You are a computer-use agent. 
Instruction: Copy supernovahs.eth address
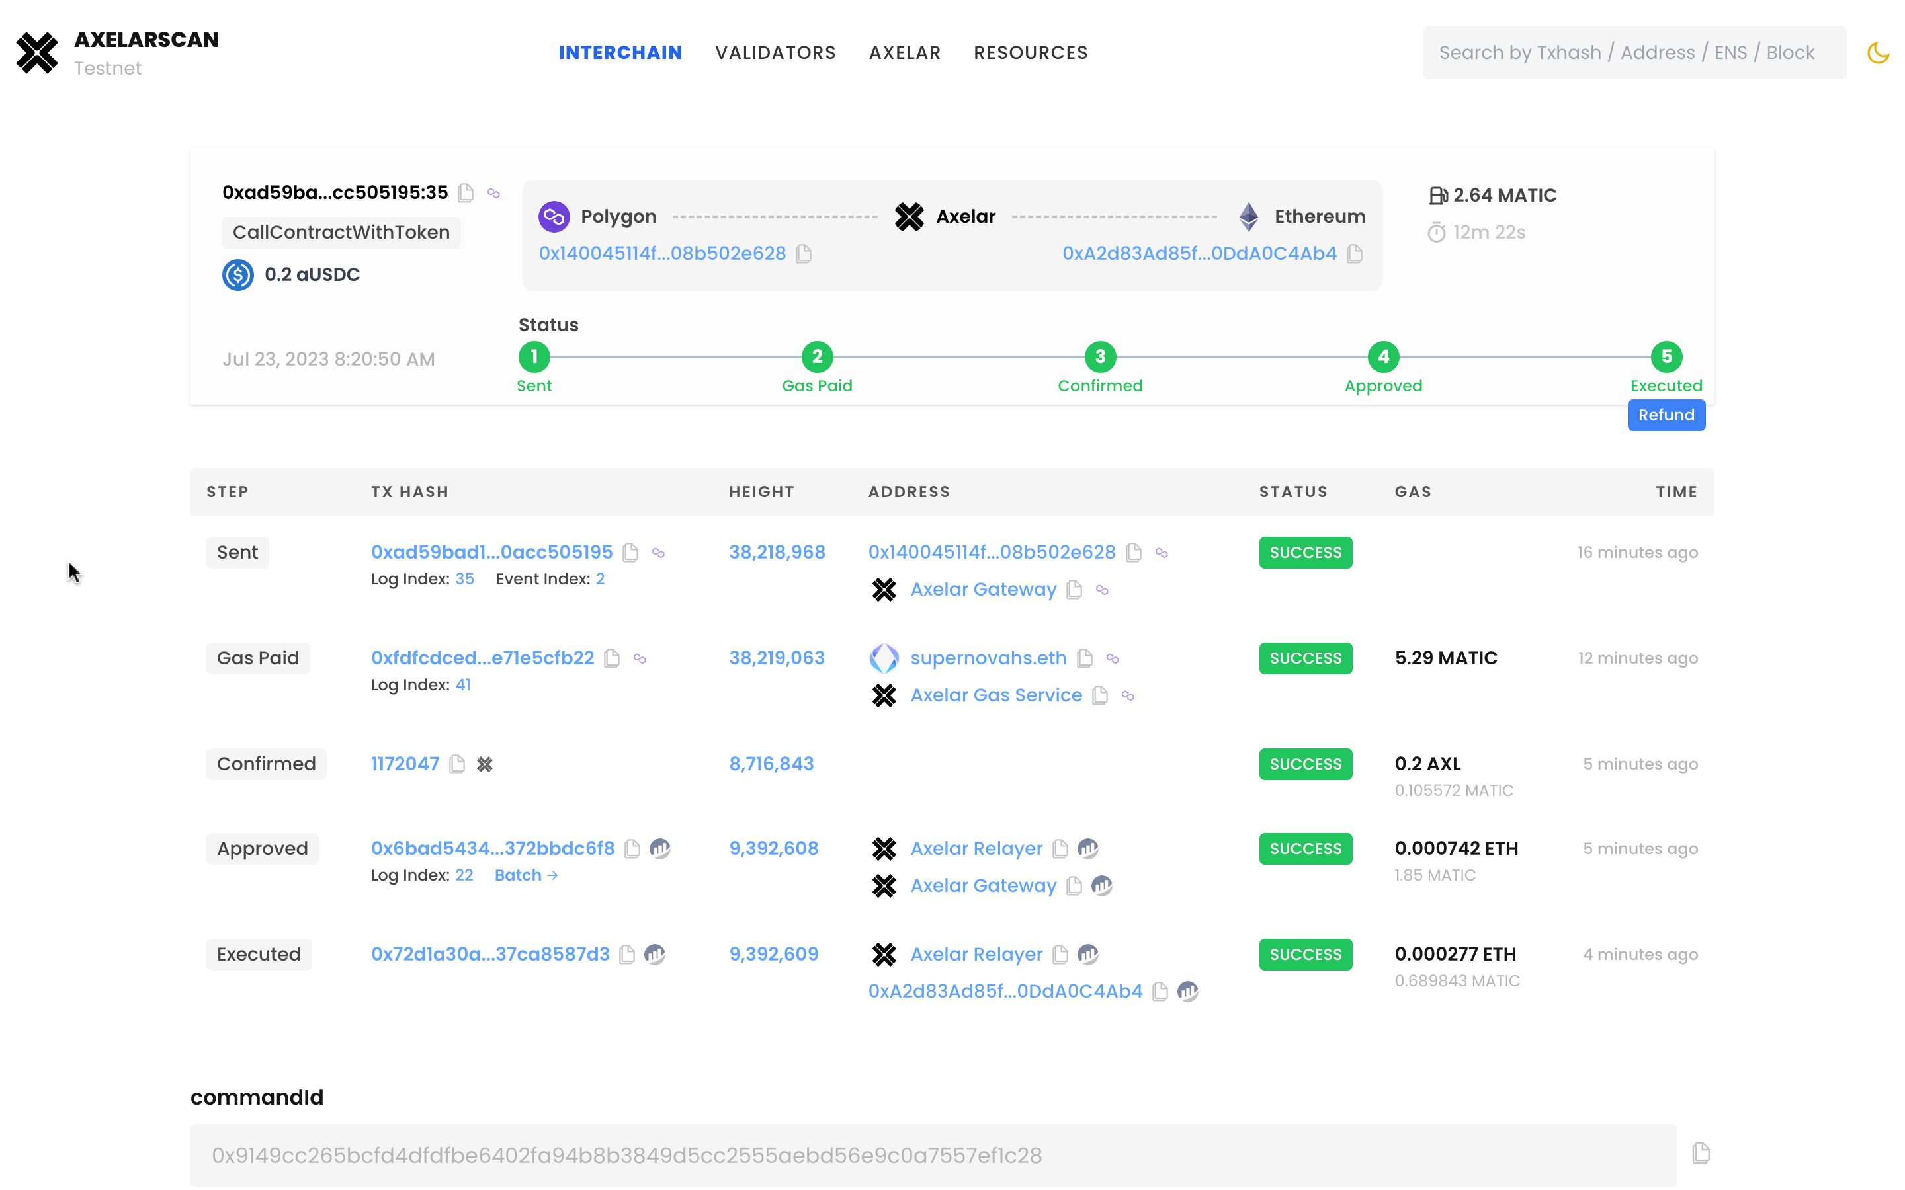(x=1085, y=658)
